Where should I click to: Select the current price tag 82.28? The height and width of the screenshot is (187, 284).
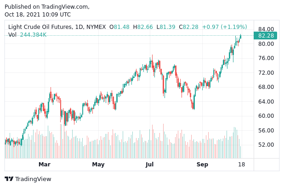[x=266, y=36]
